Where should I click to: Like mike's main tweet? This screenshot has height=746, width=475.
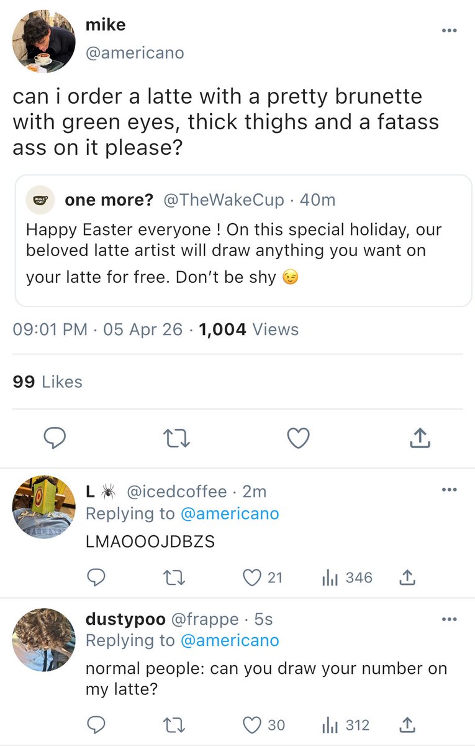pos(299,439)
